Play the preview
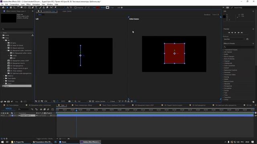 tap(235, 33)
